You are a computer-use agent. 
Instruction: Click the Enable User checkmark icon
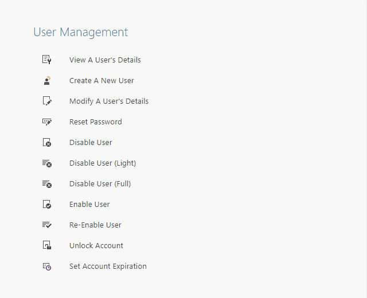click(47, 204)
